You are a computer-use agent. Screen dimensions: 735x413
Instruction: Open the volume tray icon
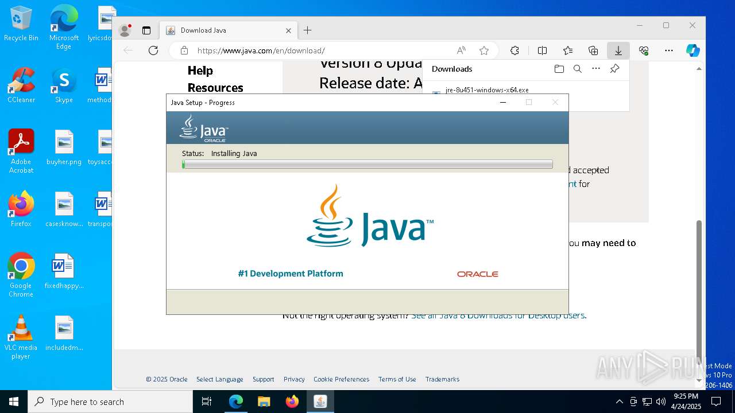[x=661, y=402]
